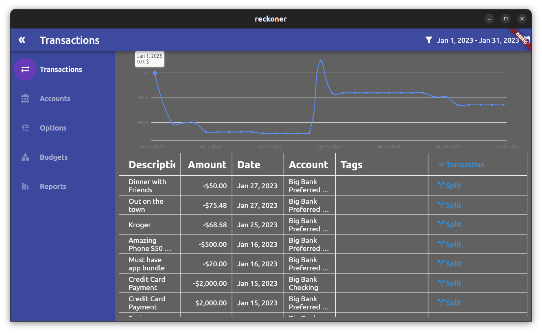This screenshot has width=542, height=333.
Task: Select the Transactions swap-arrows icon
Action: point(25,69)
